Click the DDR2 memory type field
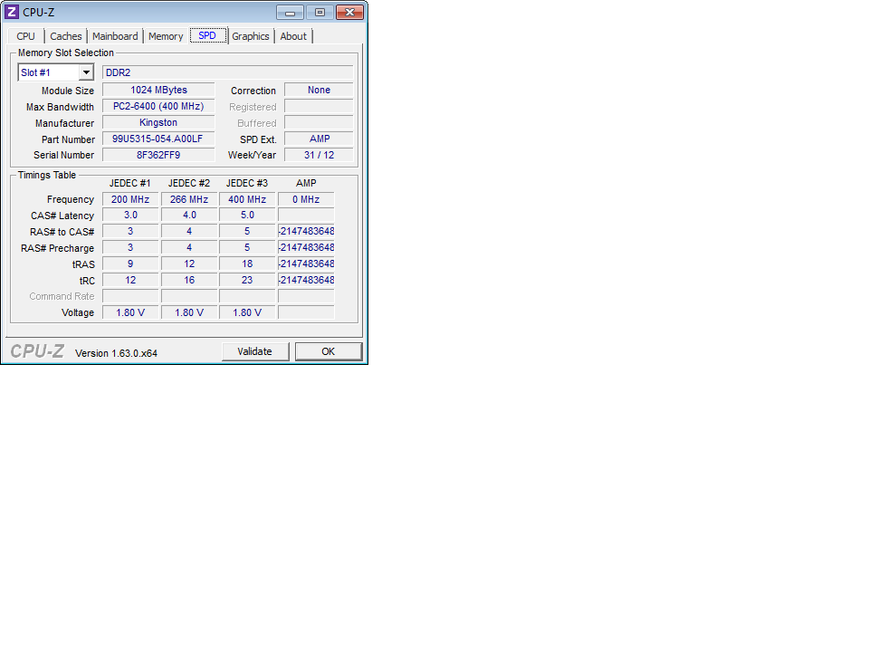The height and width of the screenshot is (652, 869). pyautogui.click(x=228, y=72)
